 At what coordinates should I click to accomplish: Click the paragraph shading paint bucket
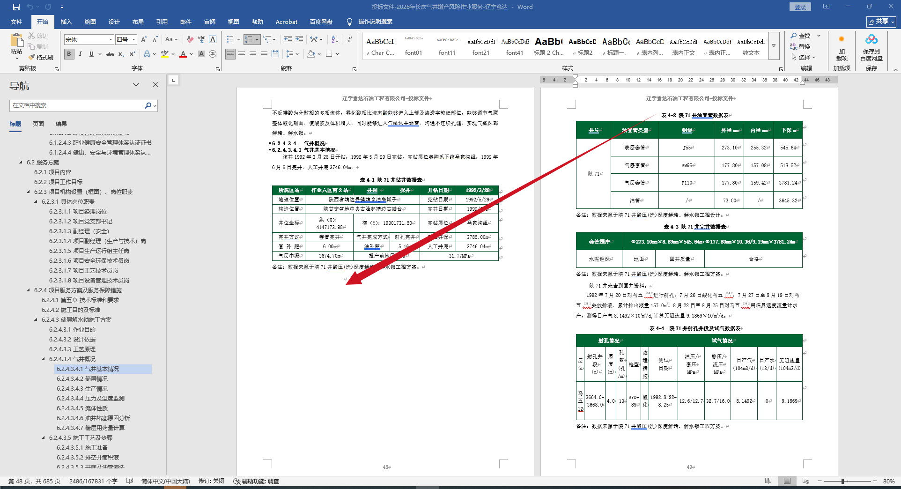tap(311, 54)
